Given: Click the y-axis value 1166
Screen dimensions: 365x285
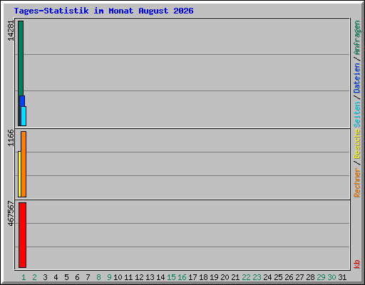Looking at the screenshot, I should [11, 138].
